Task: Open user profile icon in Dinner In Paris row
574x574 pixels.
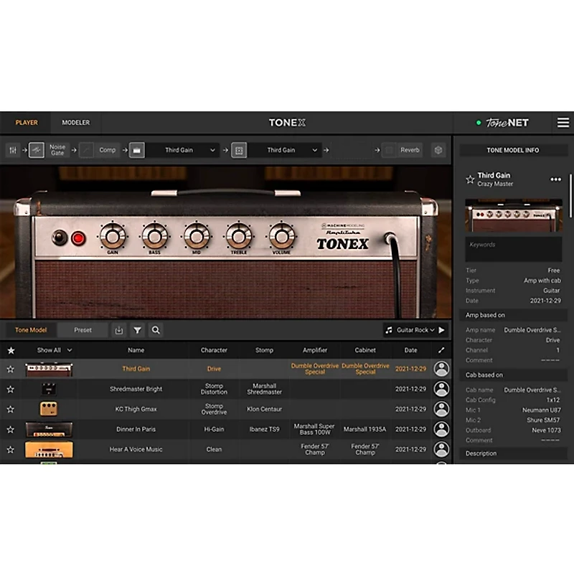Action: point(441,429)
